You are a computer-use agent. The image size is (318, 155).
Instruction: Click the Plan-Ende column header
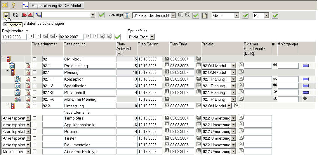point(178,44)
